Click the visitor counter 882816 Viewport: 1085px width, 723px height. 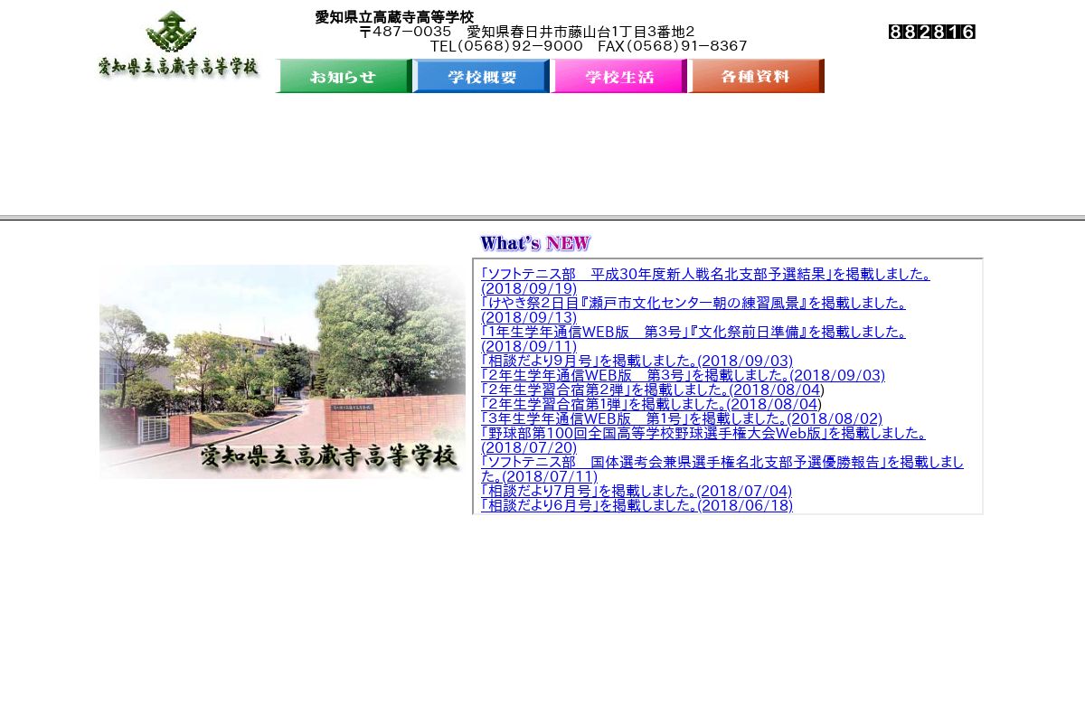click(932, 32)
